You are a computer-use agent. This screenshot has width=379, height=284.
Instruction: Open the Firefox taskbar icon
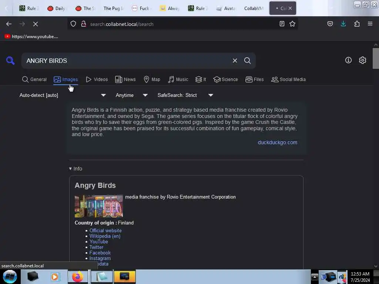78,277
